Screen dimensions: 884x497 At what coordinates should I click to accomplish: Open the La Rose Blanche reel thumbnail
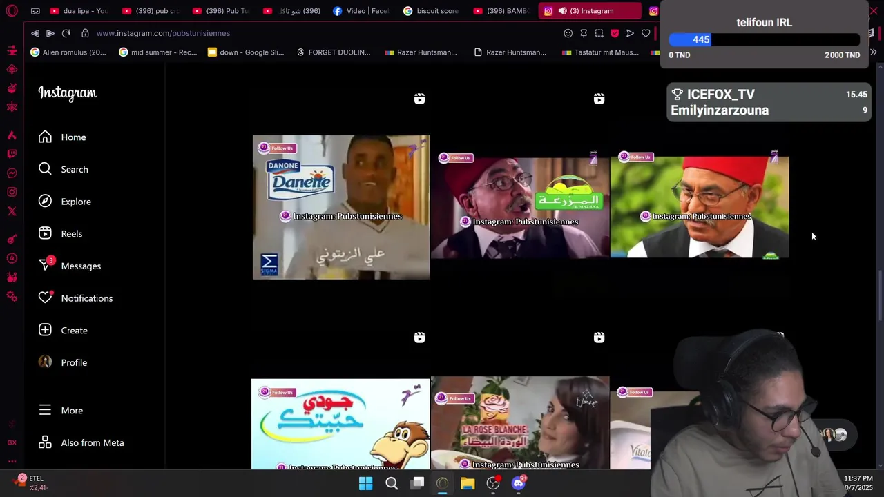(520, 422)
